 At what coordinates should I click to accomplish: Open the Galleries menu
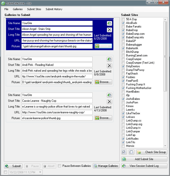tap(18, 9)
